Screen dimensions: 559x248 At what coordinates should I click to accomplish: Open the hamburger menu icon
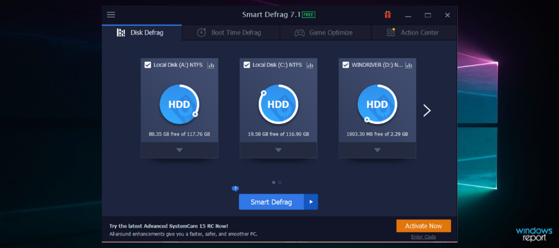111,15
